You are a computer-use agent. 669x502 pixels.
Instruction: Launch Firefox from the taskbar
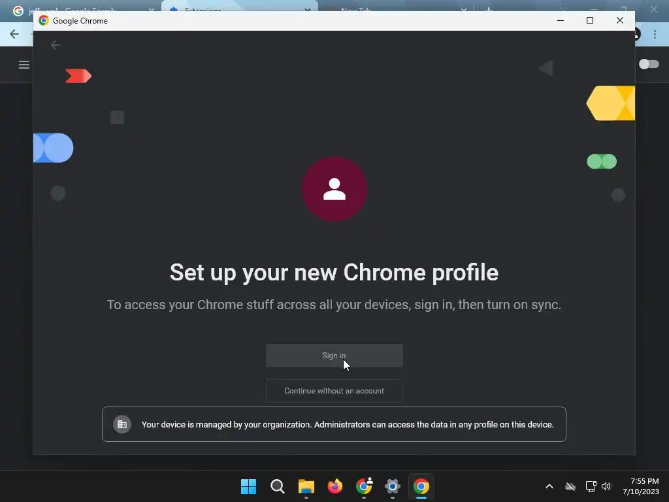tap(335, 486)
